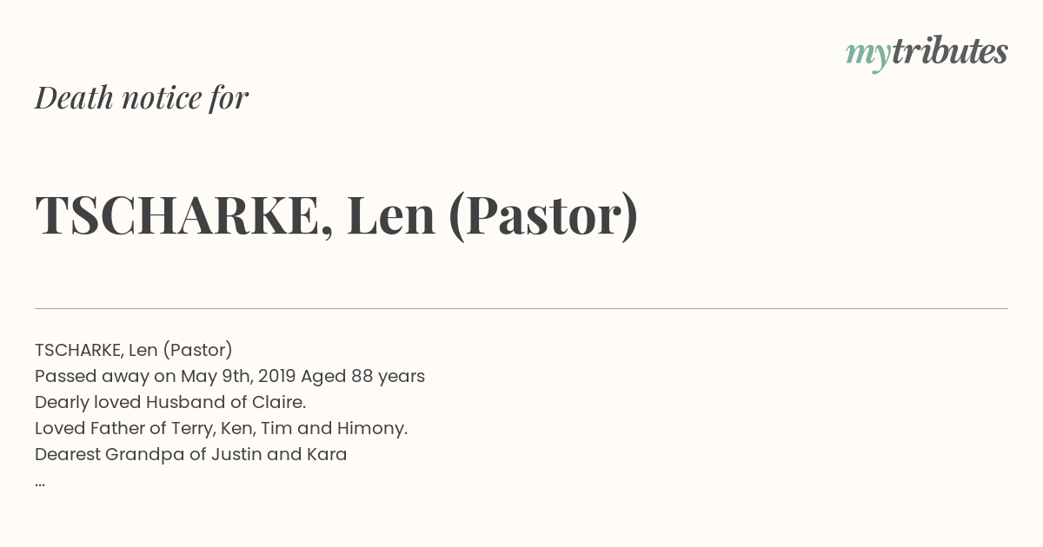Click 'Aged 88 years' text
Viewport: 1043px width, 547px height.
coord(362,376)
